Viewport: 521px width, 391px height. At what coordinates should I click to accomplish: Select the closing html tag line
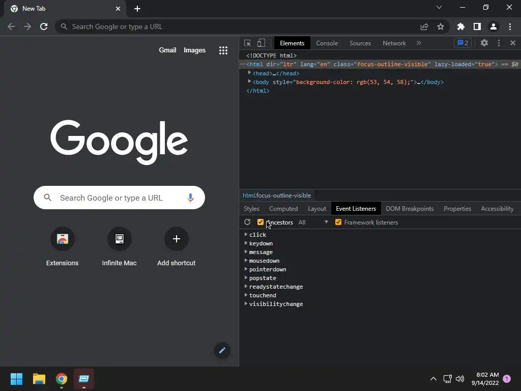(x=258, y=91)
